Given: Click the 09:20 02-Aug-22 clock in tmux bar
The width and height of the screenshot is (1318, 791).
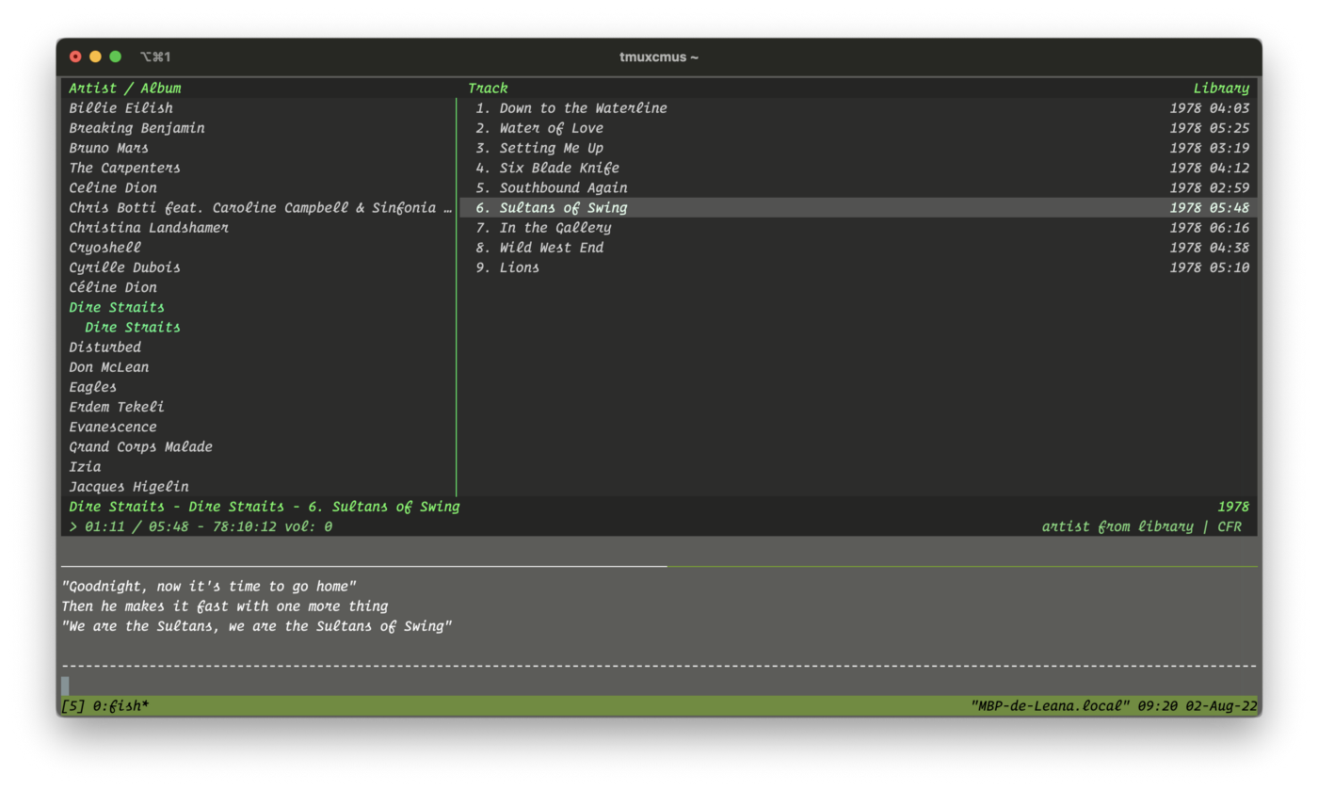Looking at the screenshot, I should [x=1197, y=706].
